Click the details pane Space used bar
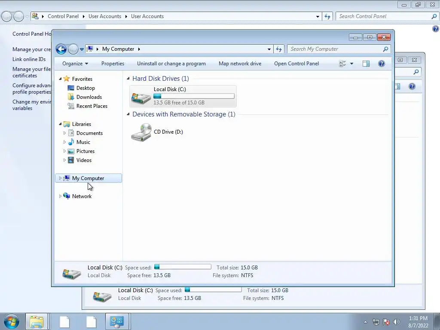Image resolution: width=440 pixels, height=330 pixels. [183, 267]
